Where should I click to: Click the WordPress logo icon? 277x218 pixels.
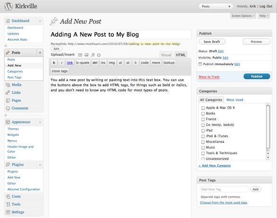(x=9, y=6)
